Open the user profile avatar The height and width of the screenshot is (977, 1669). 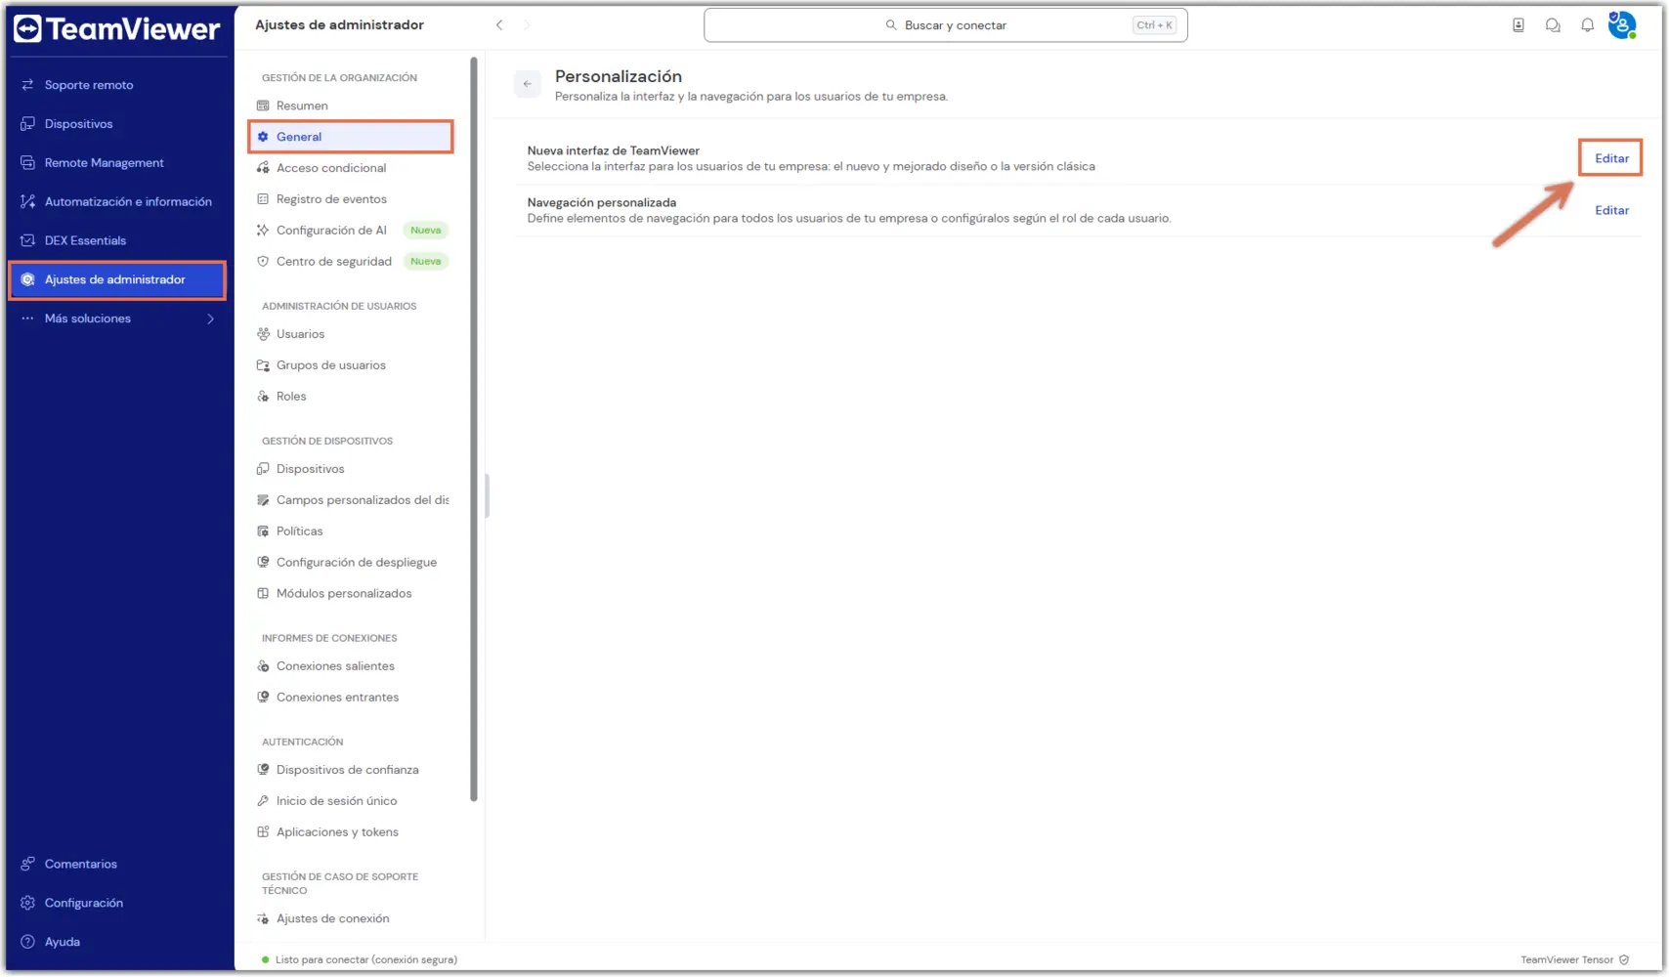pos(1622,25)
